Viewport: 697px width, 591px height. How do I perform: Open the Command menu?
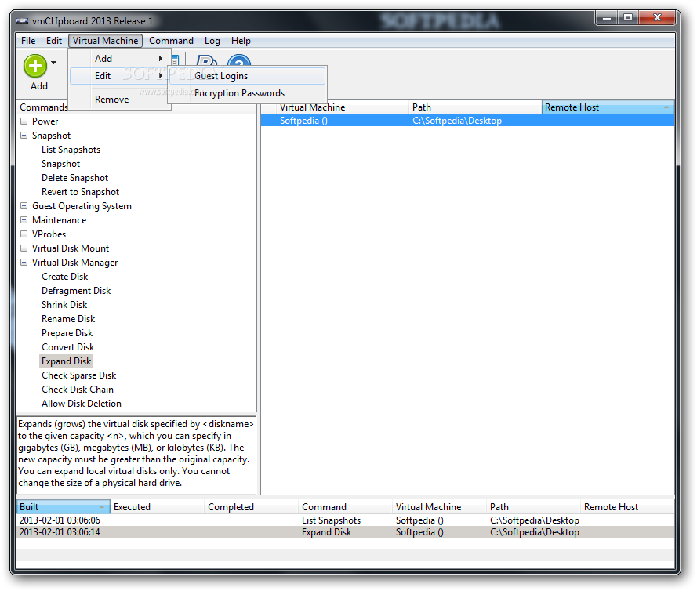pos(171,41)
